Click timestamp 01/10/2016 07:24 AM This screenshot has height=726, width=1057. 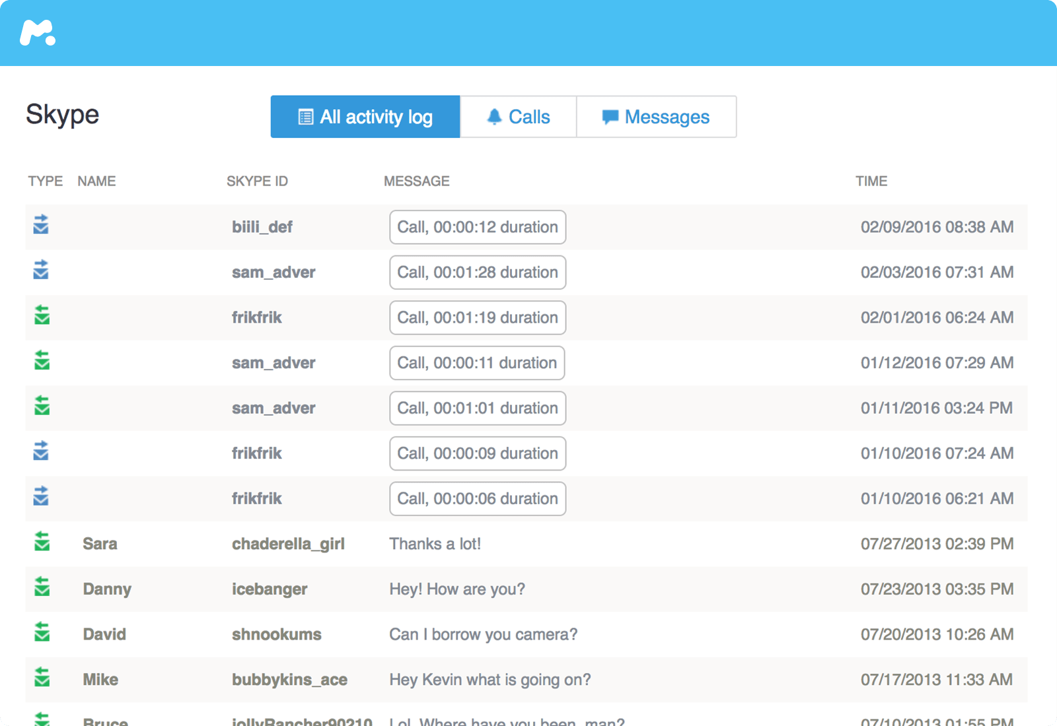tap(937, 453)
